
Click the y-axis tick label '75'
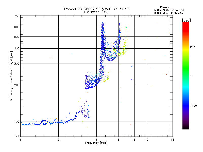pos(18,136)
